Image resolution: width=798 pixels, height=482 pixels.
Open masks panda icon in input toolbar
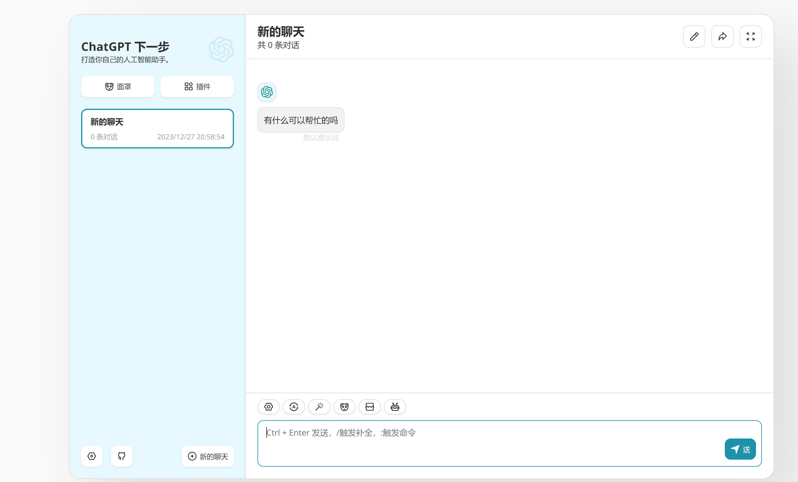pyautogui.click(x=344, y=406)
